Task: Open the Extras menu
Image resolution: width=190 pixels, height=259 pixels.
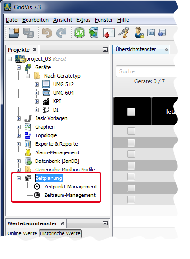Action: (83, 20)
